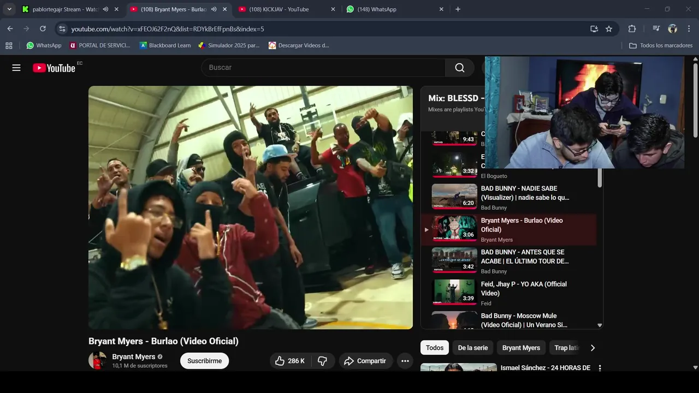
Task: Click the Suscribirme button
Action: coord(205,361)
